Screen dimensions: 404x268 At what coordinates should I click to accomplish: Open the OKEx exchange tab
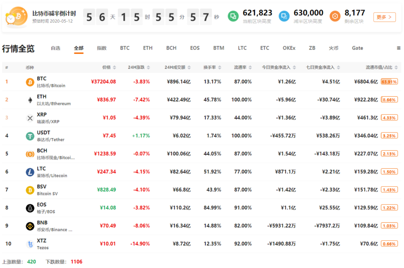click(x=289, y=48)
